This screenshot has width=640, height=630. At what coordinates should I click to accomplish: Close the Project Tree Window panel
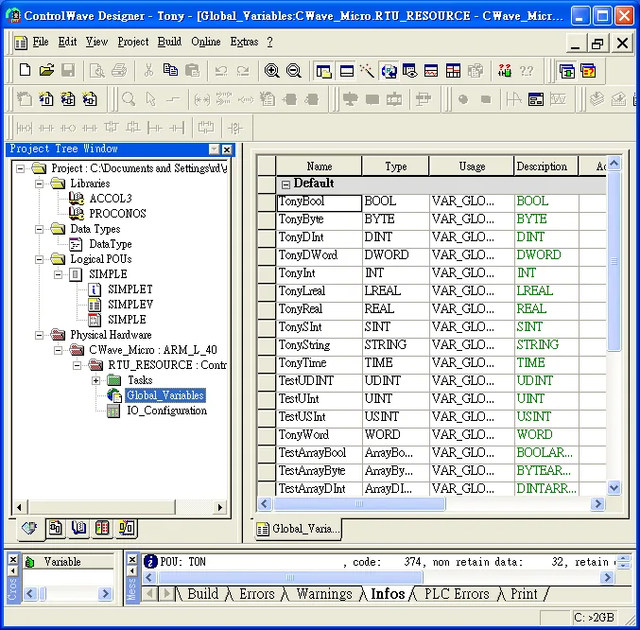pyautogui.click(x=227, y=149)
